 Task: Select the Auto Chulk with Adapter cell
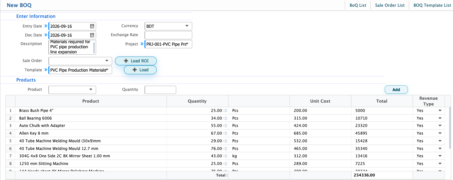[x=91, y=126]
